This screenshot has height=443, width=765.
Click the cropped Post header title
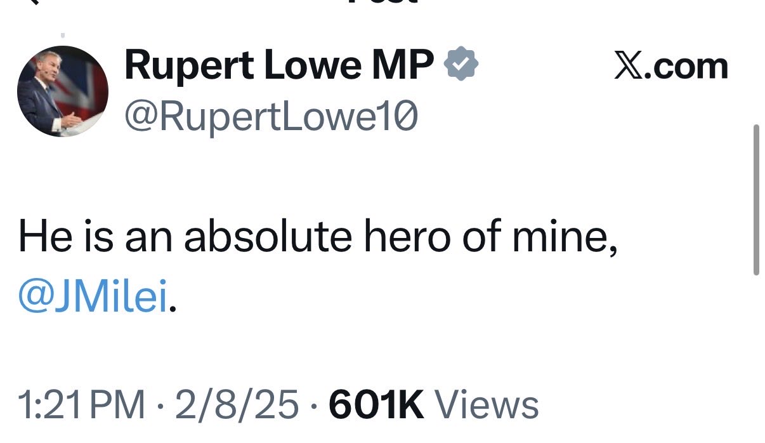tap(384, 2)
